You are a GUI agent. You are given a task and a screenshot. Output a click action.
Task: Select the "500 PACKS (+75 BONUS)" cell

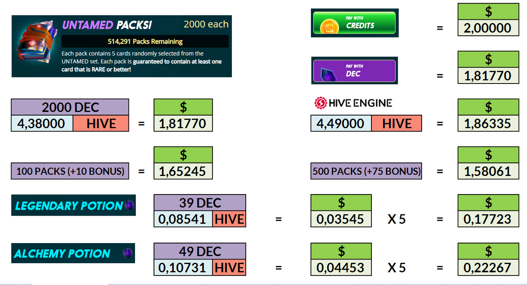tap(366, 171)
